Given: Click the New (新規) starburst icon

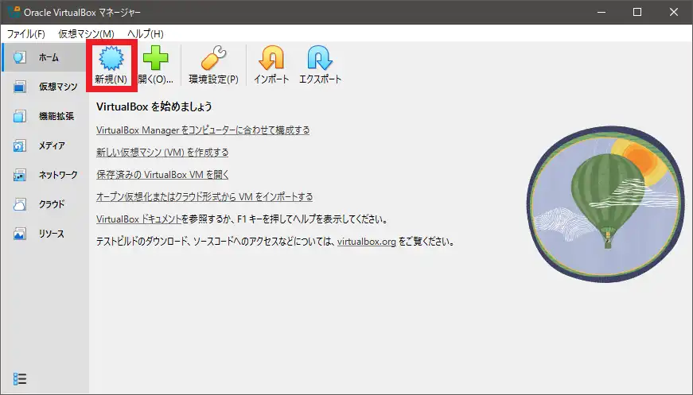Looking at the screenshot, I should [111, 58].
